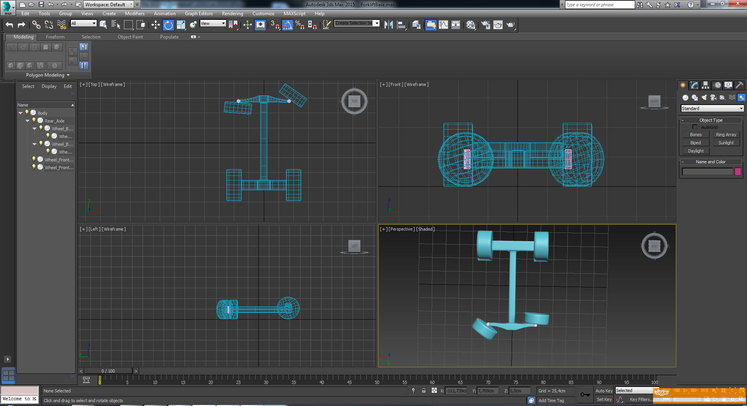The image size is (747, 406).
Task: Activate the Select and Rotate tool
Action: click(168, 25)
